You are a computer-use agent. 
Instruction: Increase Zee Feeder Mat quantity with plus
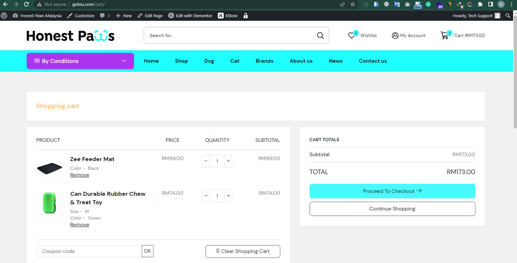pos(228,161)
